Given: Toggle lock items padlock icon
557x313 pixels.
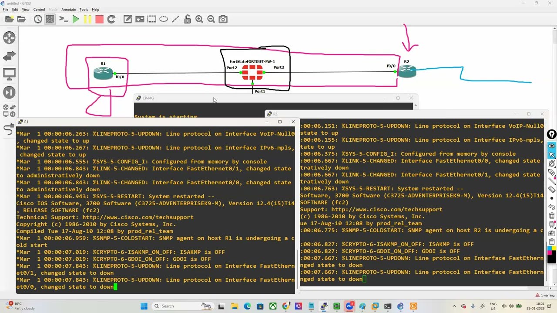Looking at the screenshot, I should click(x=188, y=19).
